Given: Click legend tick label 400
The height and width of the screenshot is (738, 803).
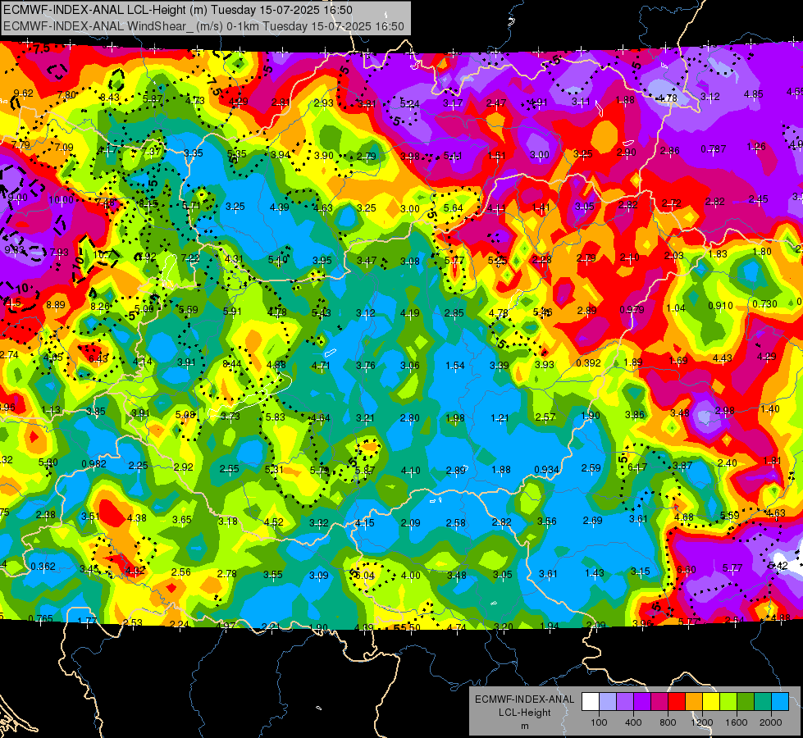Looking at the screenshot, I should click(633, 722).
